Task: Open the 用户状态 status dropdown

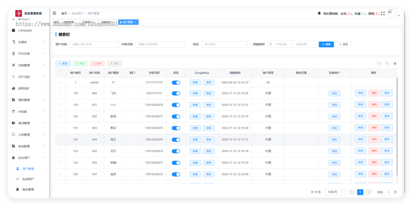Action: coord(226,44)
